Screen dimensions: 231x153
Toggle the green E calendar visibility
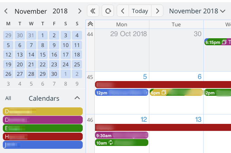[43, 128]
